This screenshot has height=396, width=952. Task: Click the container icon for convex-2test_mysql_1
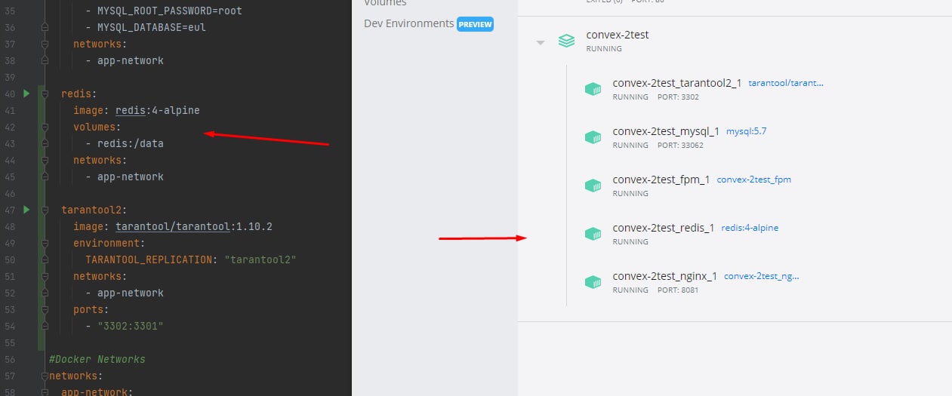coord(593,137)
